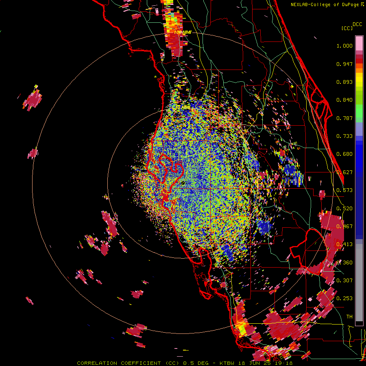Select the 0.893 scale value
366x366 pixels.
point(344,82)
